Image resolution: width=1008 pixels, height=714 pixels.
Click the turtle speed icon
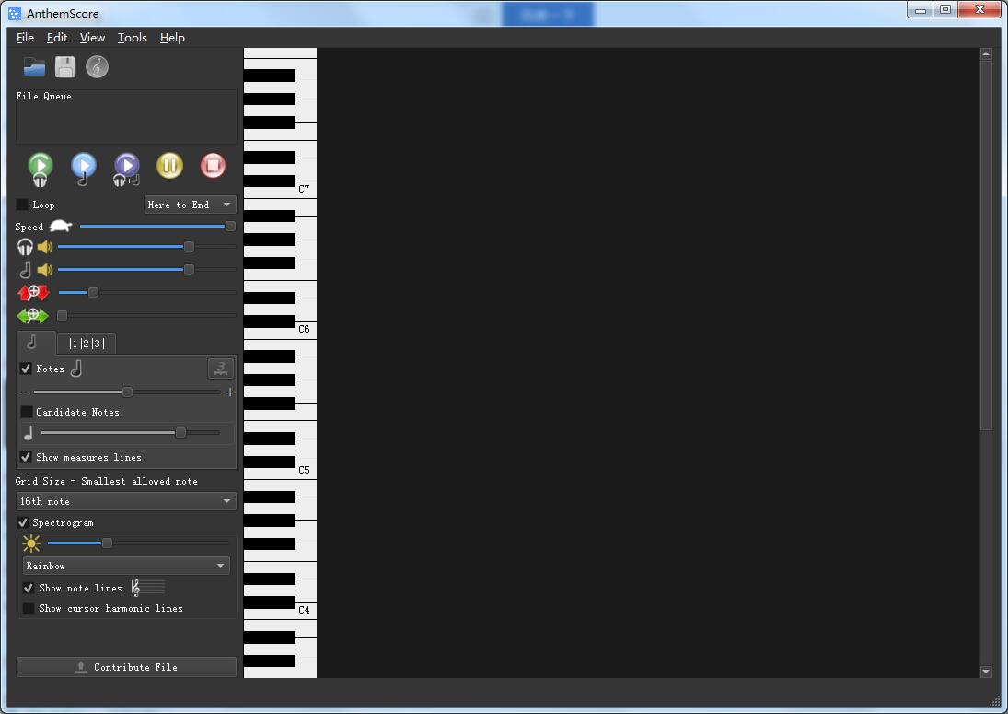(x=61, y=227)
